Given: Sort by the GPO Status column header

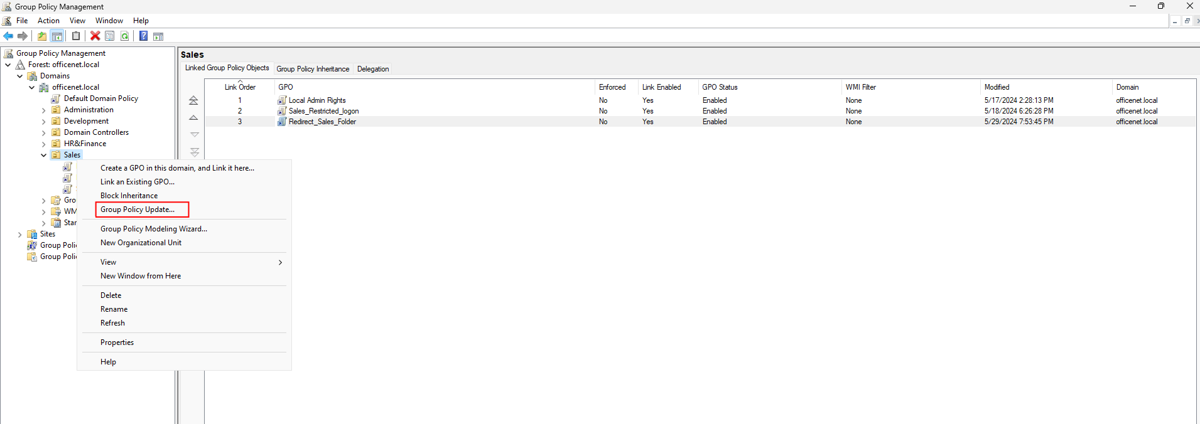Looking at the screenshot, I should (770, 87).
